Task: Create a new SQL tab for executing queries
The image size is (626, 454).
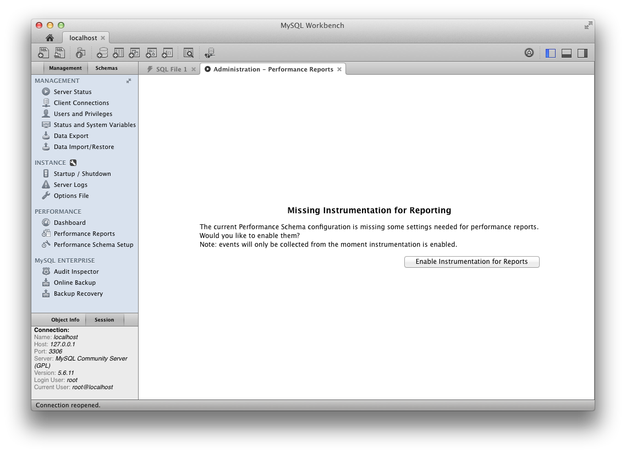Action: (43, 52)
